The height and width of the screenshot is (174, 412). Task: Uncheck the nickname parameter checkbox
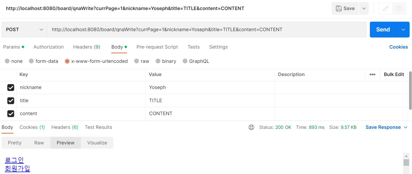(x=11, y=87)
